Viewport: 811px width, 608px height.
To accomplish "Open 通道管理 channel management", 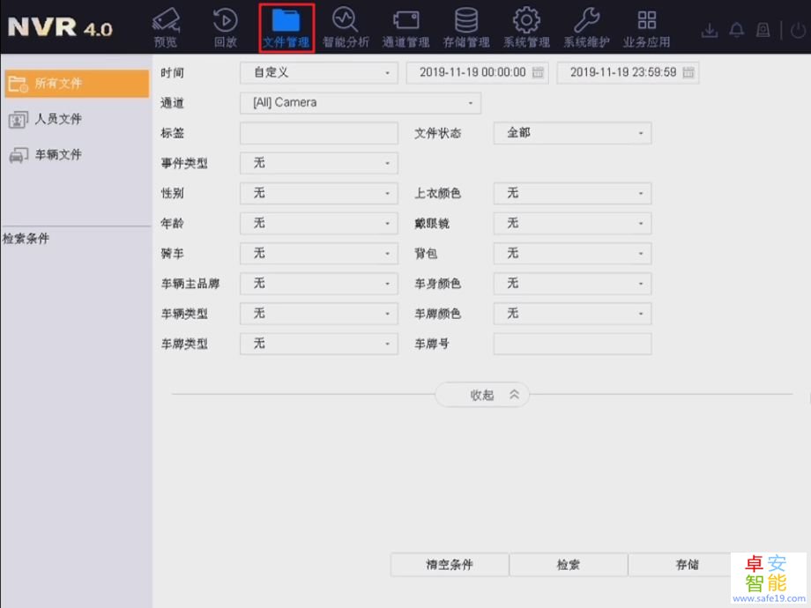I will tap(405, 26).
